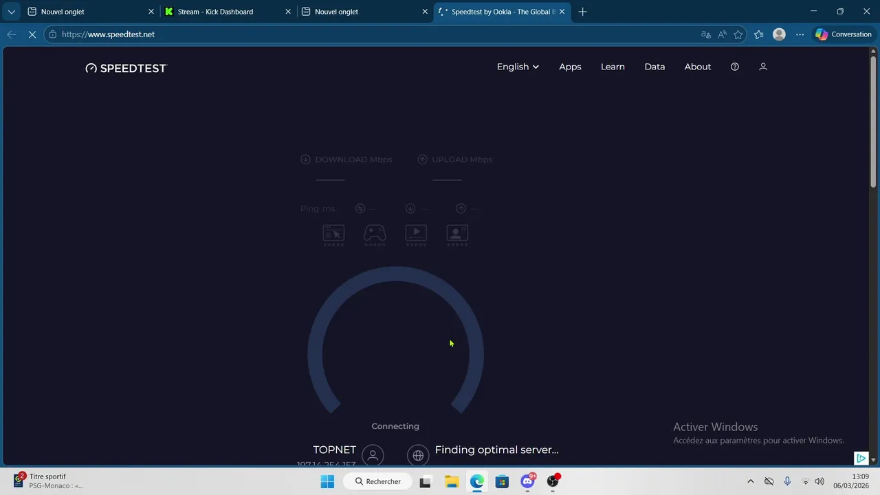
Task: Click the read aloud icon in address bar
Action: [x=722, y=34]
